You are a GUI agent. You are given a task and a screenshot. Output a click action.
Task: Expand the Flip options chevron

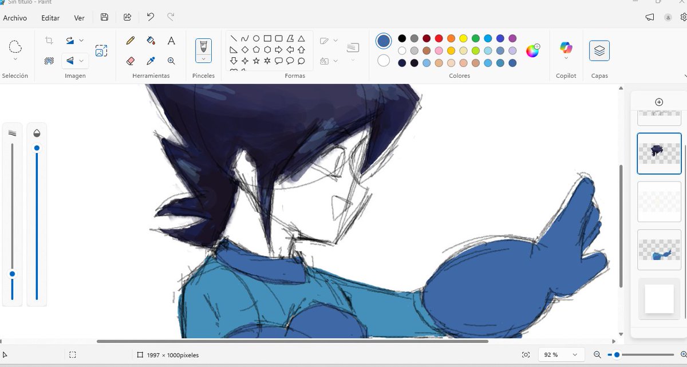click(81, 60)
